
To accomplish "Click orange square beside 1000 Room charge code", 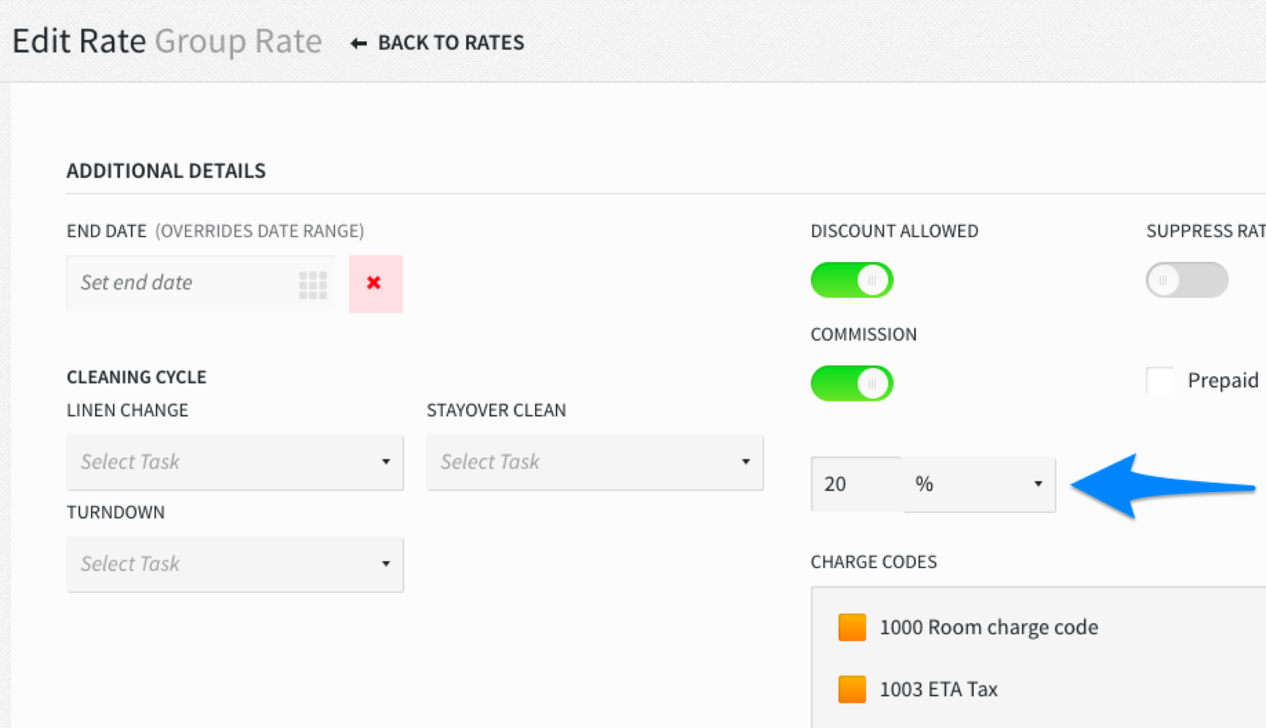I will pyautogui.click(x=852, y=627).
